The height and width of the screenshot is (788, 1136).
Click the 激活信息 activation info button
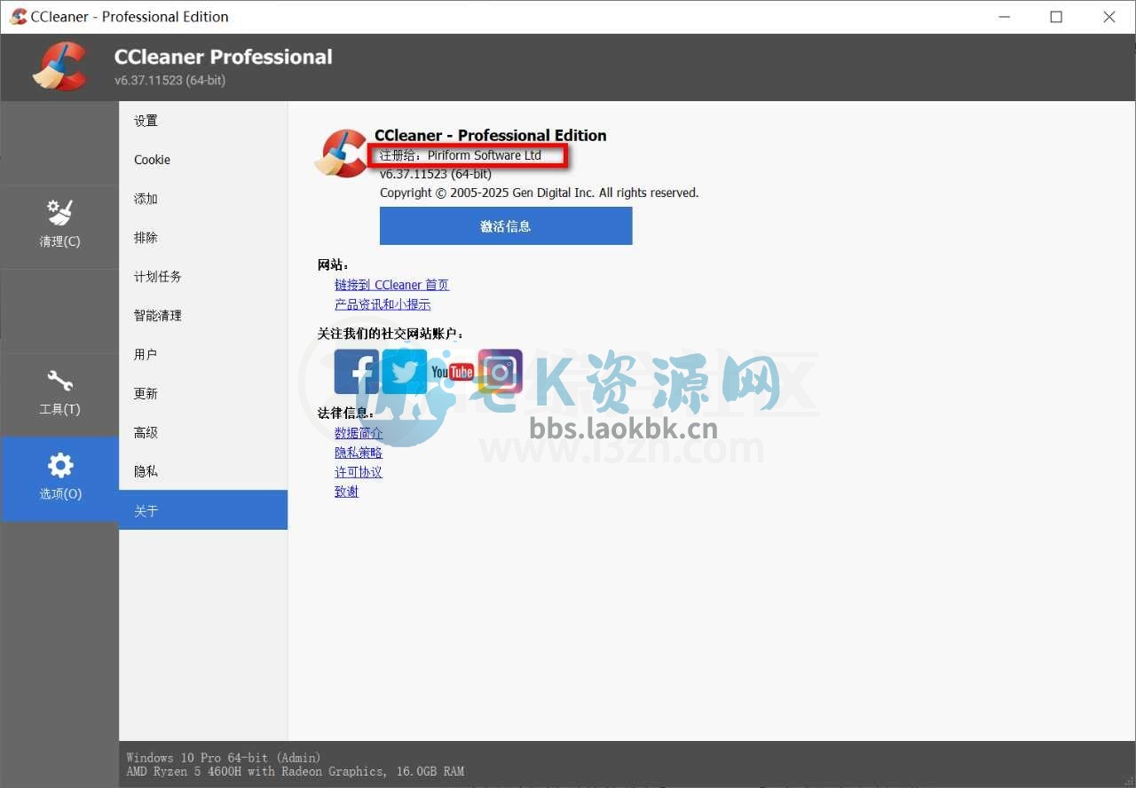point(506,226)
